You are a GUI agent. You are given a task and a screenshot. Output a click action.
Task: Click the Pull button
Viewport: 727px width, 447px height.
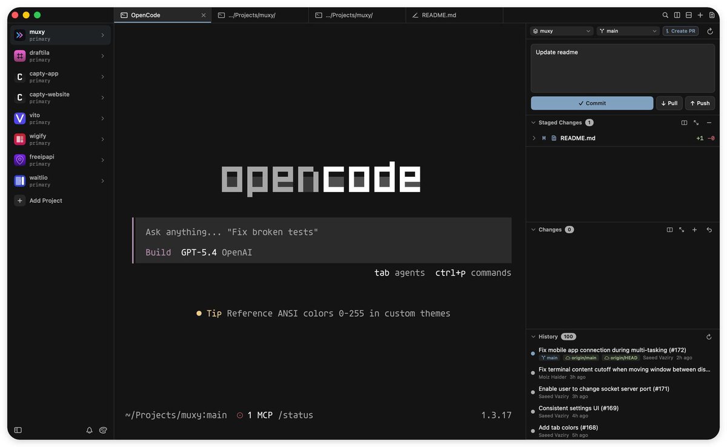[669, 103]
